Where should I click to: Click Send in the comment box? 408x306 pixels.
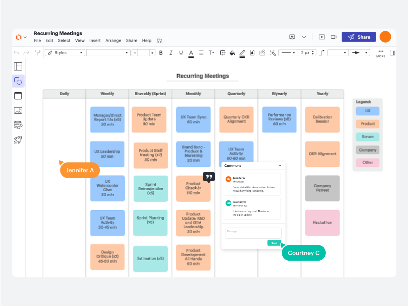(x=274, y=243)
